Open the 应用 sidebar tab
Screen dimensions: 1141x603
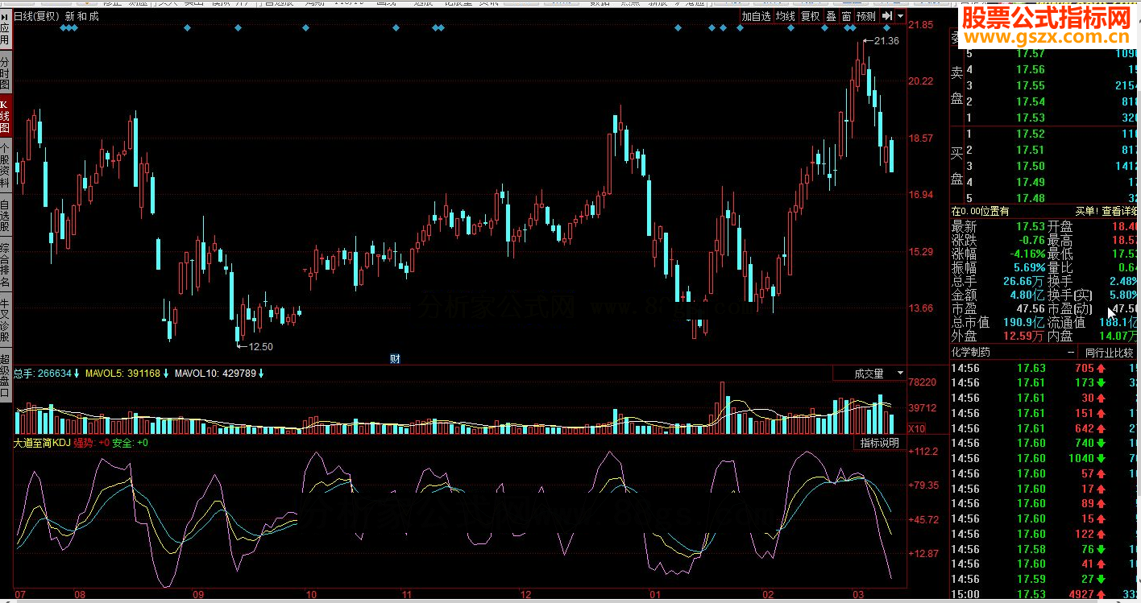click(5, 31)
